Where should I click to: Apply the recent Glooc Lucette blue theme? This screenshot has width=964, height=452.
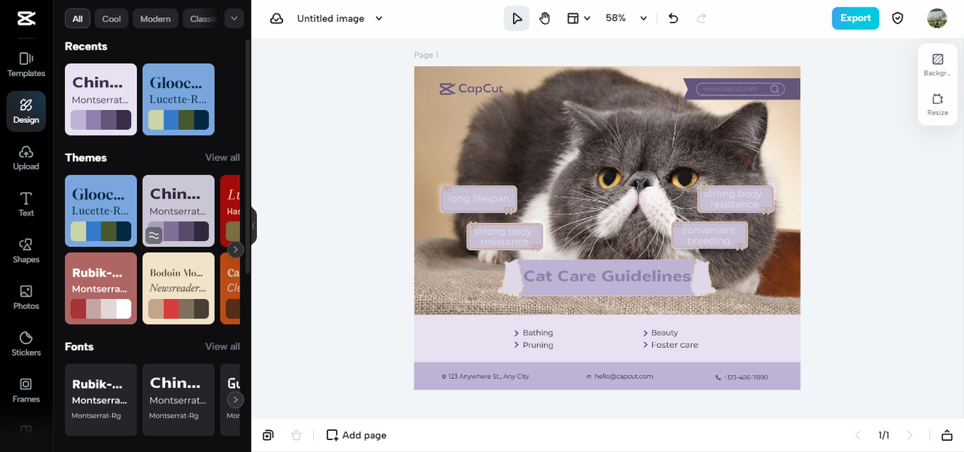pyautogui.click(x=178, y=99)
